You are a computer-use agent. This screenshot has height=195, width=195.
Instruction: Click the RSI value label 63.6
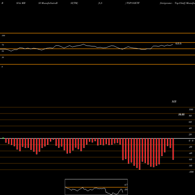tap(178, 44)
